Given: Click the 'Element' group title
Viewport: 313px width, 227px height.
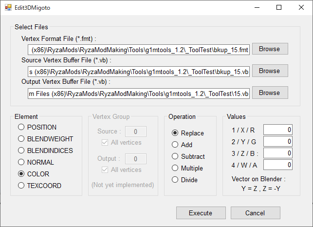Looking at the screenshot, I should click(26, 117).
